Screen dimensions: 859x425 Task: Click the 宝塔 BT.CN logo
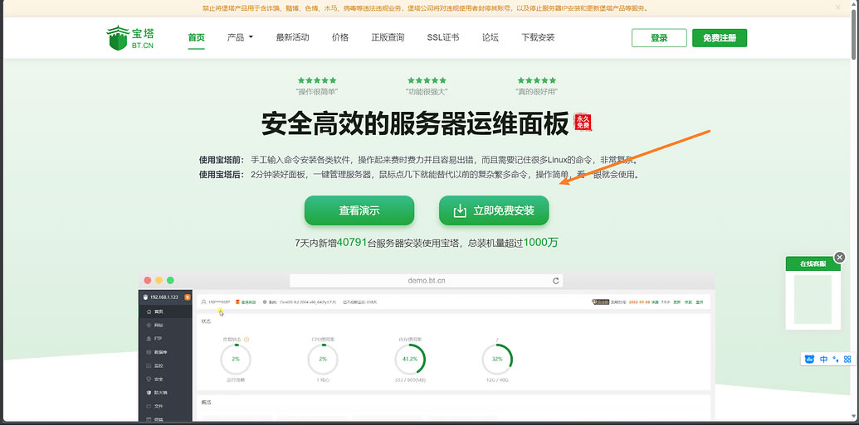(x=130, y=38)
